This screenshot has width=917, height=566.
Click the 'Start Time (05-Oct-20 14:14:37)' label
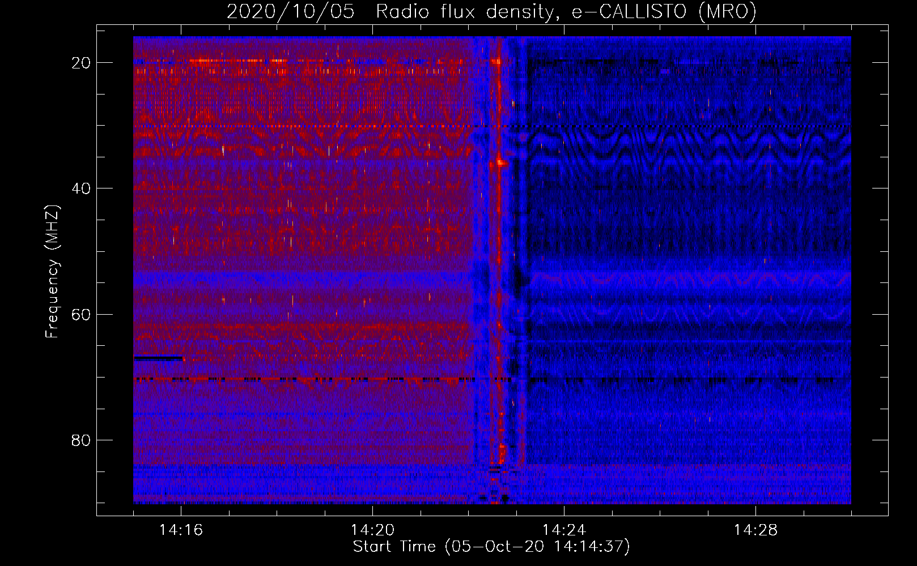(x=491, y=547)
